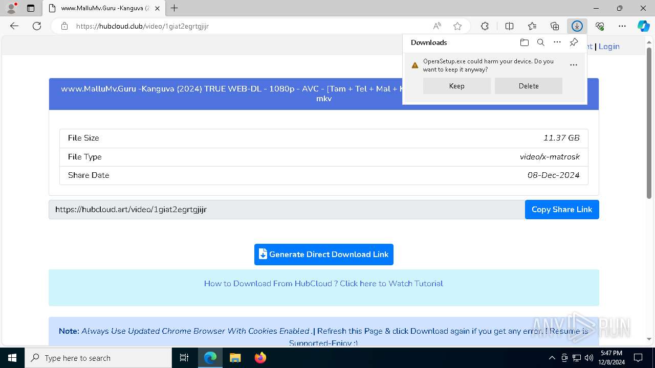Select the MalluMv.Guru Kanguva tab
This screenshot has width=655, height=368.
pyautogui.click(x=104, y=8)
